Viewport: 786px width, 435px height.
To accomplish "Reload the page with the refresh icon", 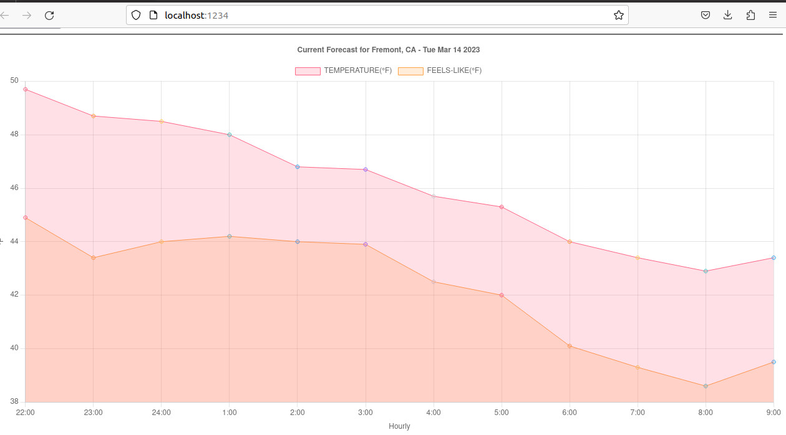I will pyautogui.click(x=49, y=16).
